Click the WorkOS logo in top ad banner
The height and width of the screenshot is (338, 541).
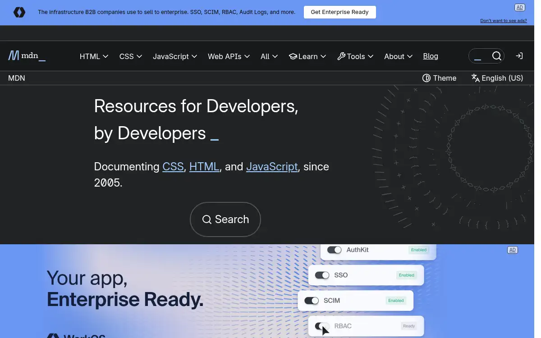(19, 12)
